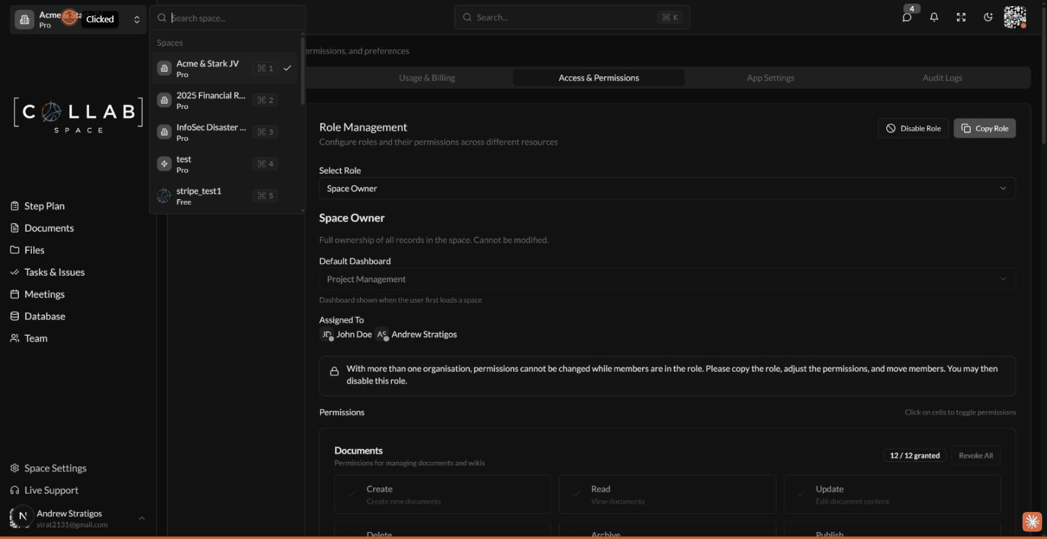Open the Team section via people icon

[15, 338]
